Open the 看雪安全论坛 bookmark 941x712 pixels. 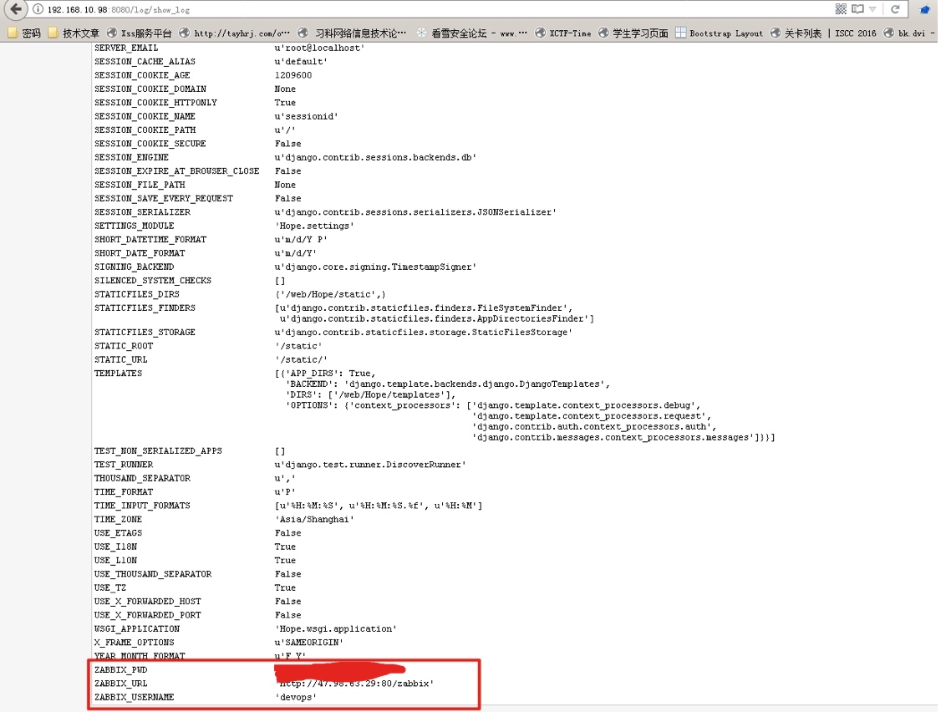pyautogui.click(x=472, y=33)
